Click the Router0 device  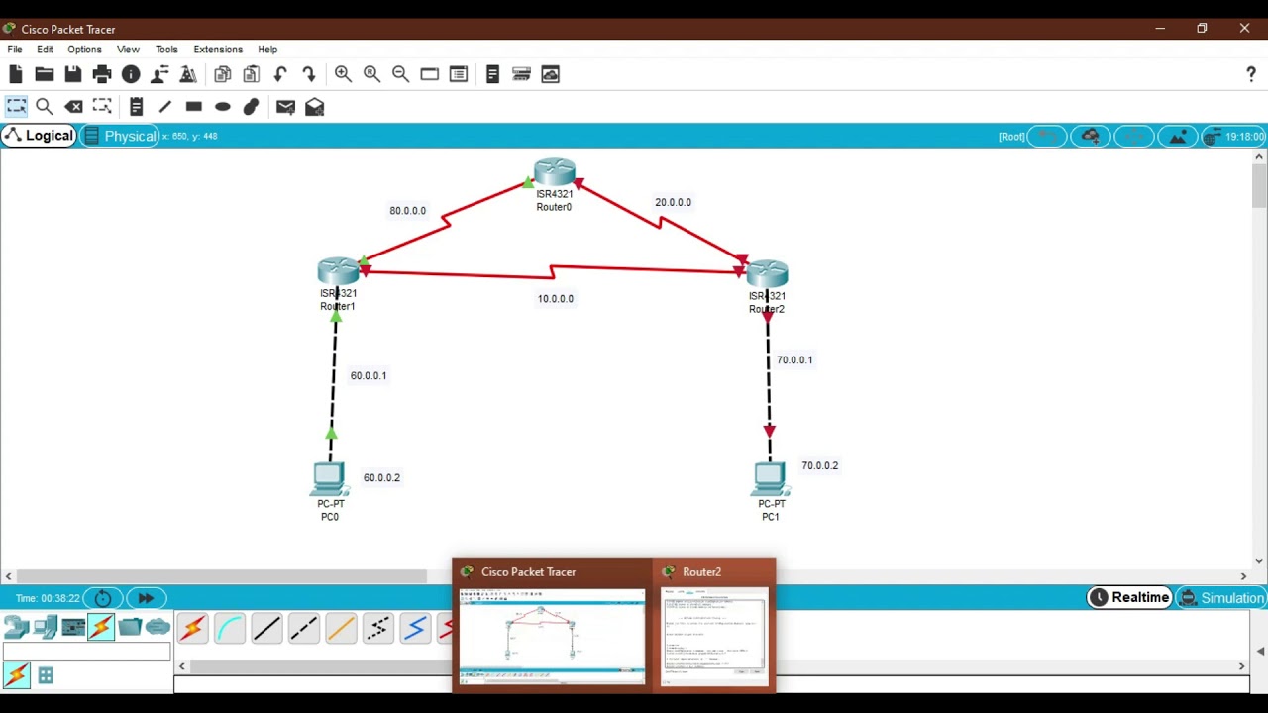[x=554, y=173]
